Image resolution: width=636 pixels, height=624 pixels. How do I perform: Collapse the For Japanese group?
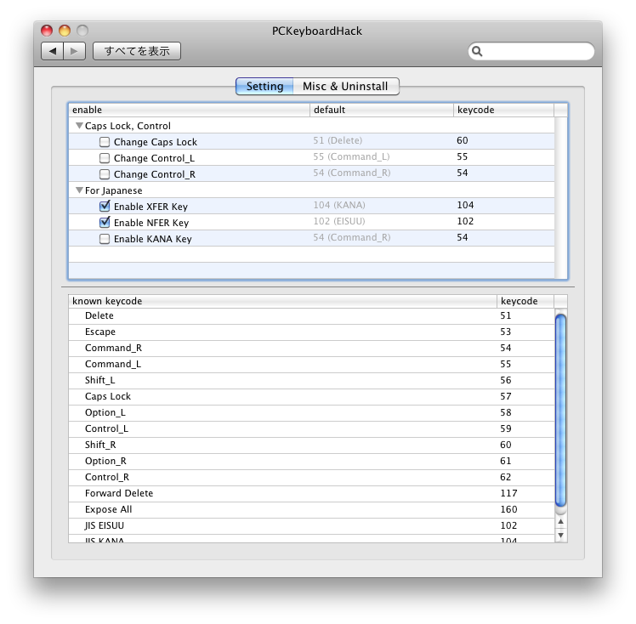(x=80, y=190)
